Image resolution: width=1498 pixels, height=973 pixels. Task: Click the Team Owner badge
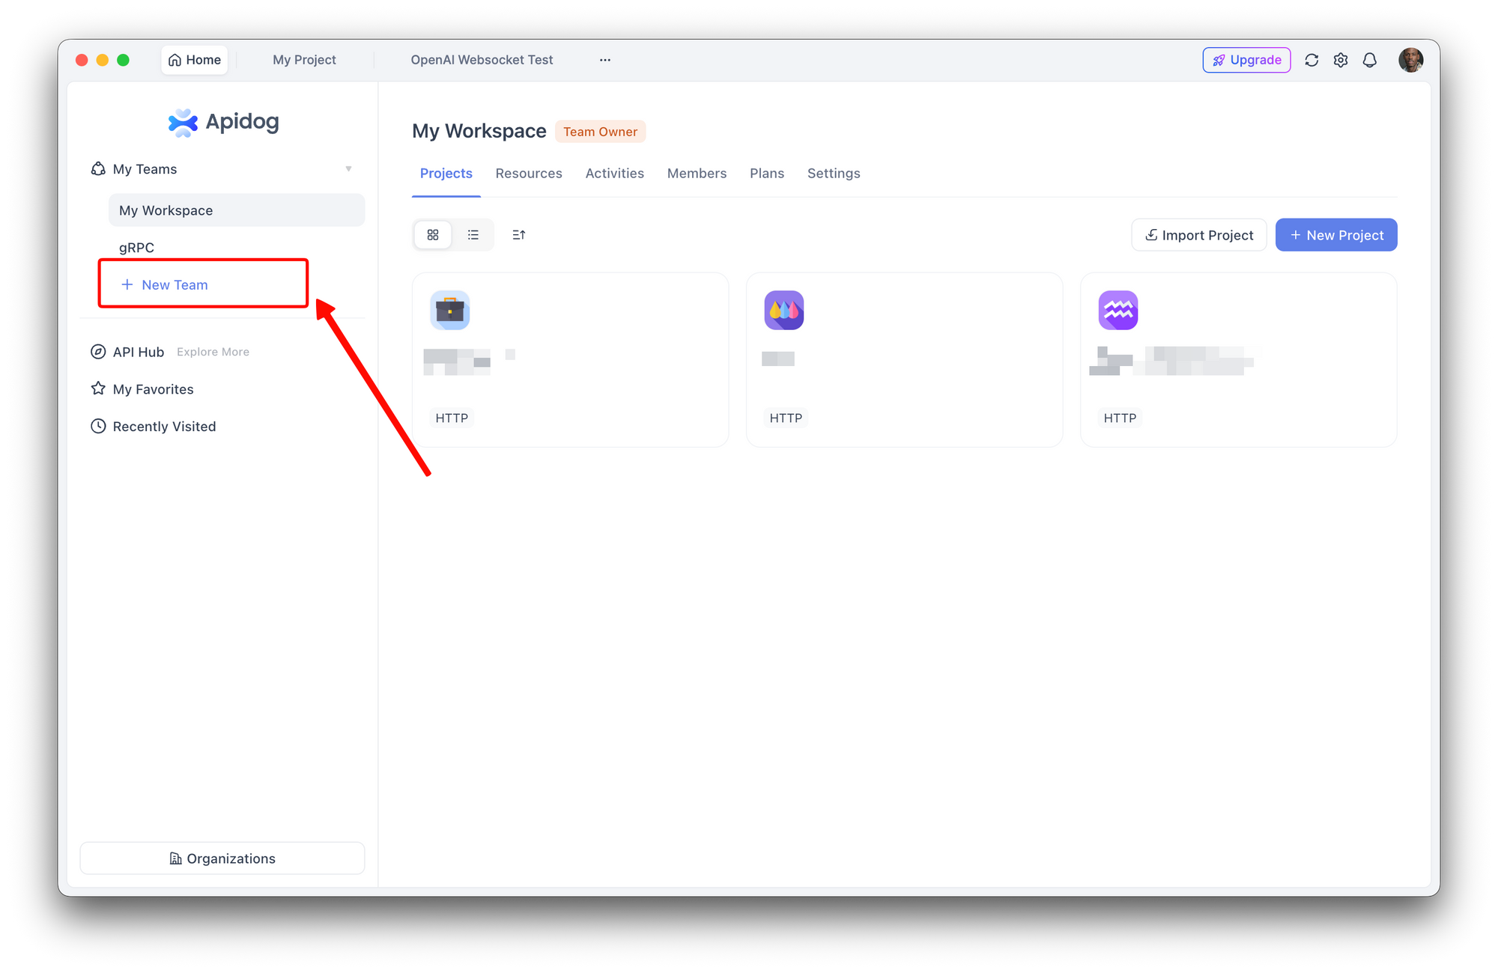[601, 132]
